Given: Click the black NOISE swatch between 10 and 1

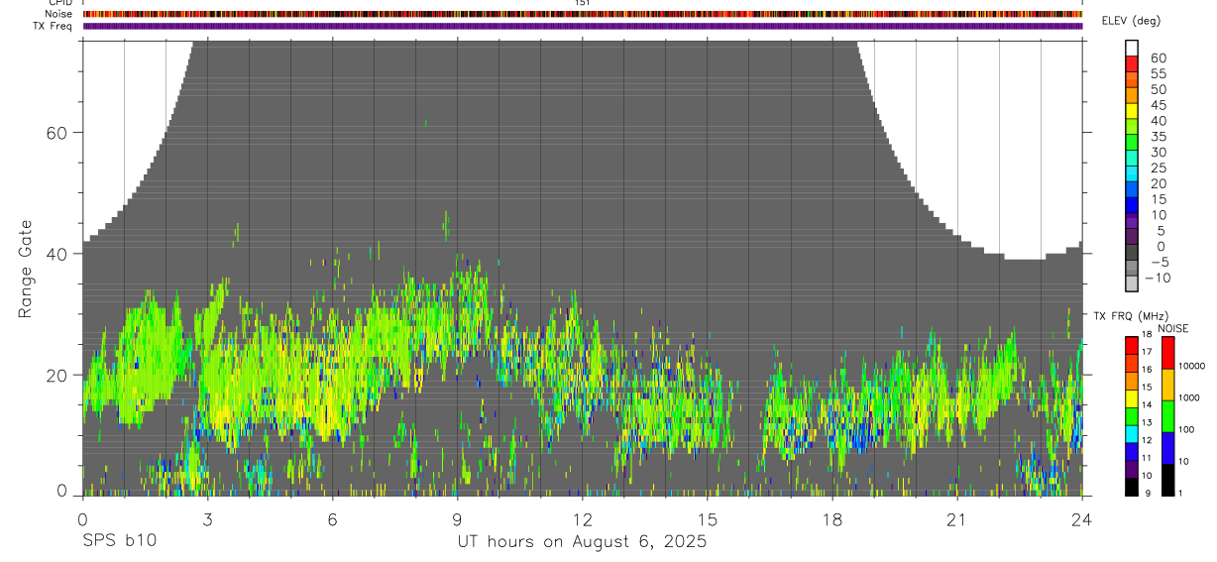Looking at the screenshot, I should click(1168, 479).
